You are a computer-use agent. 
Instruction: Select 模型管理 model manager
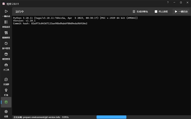[x=6, y=56]
